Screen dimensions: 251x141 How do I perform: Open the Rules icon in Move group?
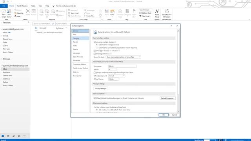tap(113, 11)
